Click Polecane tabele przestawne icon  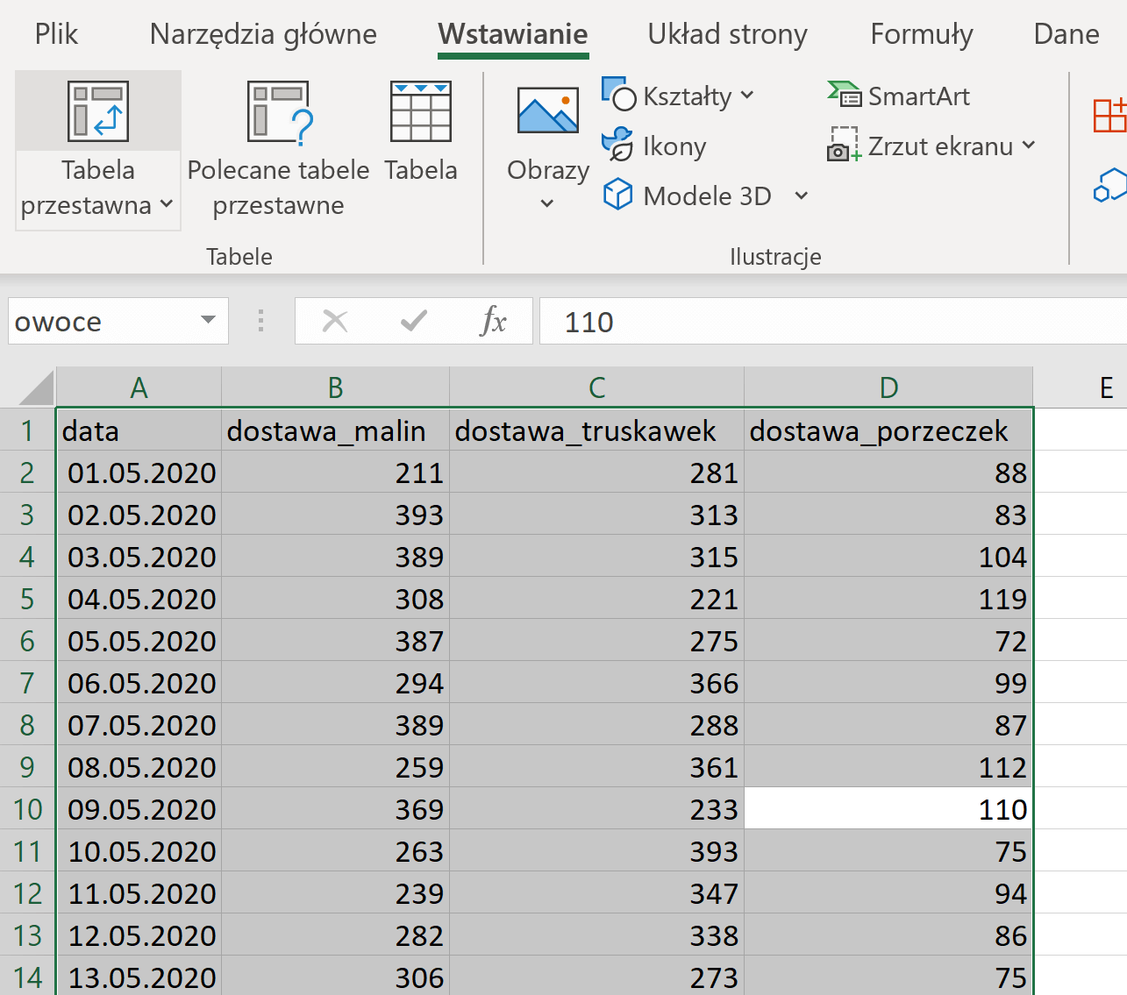(279, 111)
